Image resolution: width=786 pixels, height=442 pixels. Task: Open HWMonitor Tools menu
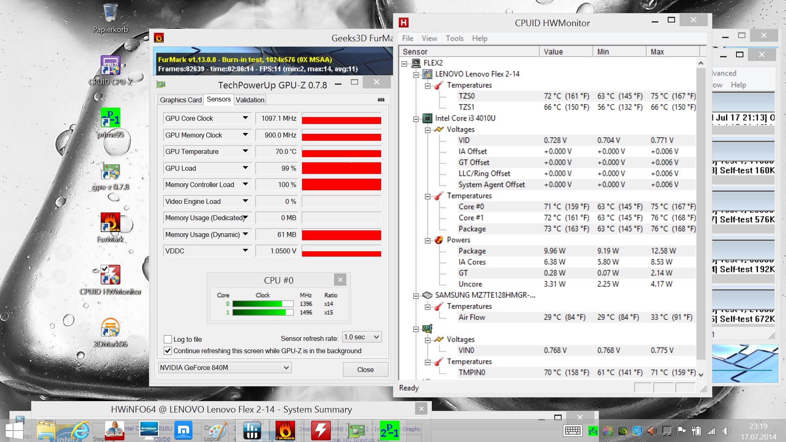pyautogui.click(x=455, y=38)
